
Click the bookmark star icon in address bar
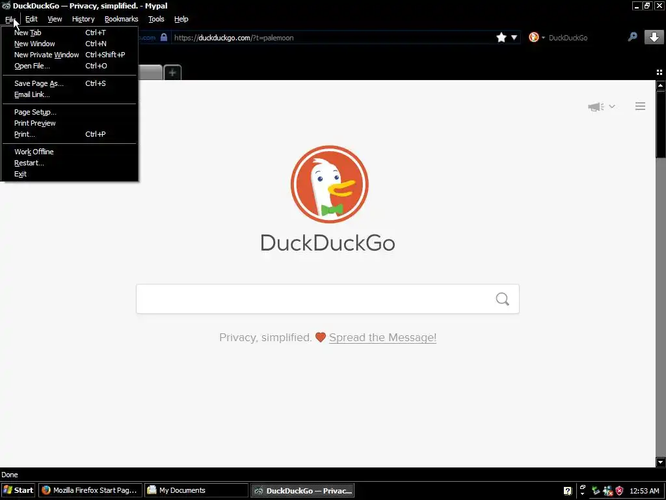point(501,37)
